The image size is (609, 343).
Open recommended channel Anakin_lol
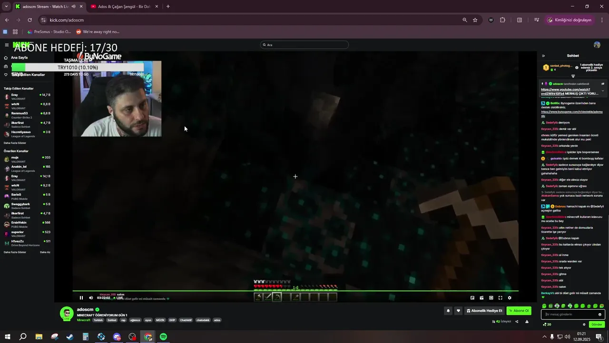(x=27, y=169)
